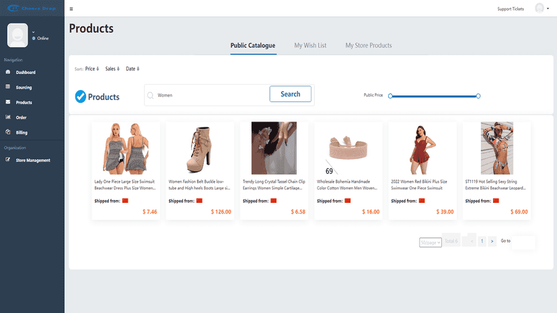Go to Order in the sidebar

click(x=21, y=118)
